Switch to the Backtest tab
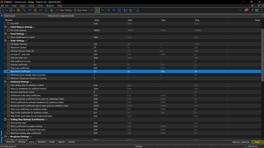The width and height of the screenshot is (264, 148). [x=42, y=142]
